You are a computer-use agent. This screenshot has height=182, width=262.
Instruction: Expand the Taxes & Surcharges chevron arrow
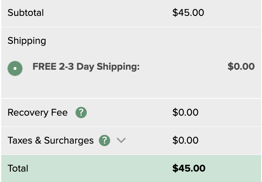click(121, 140)
